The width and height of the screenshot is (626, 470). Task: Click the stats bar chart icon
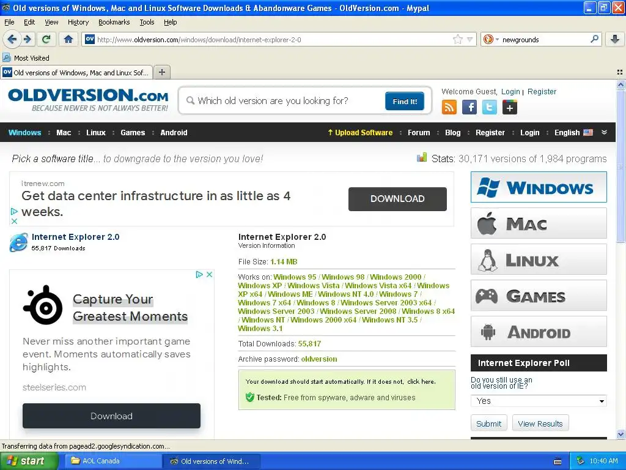(422, 157)
